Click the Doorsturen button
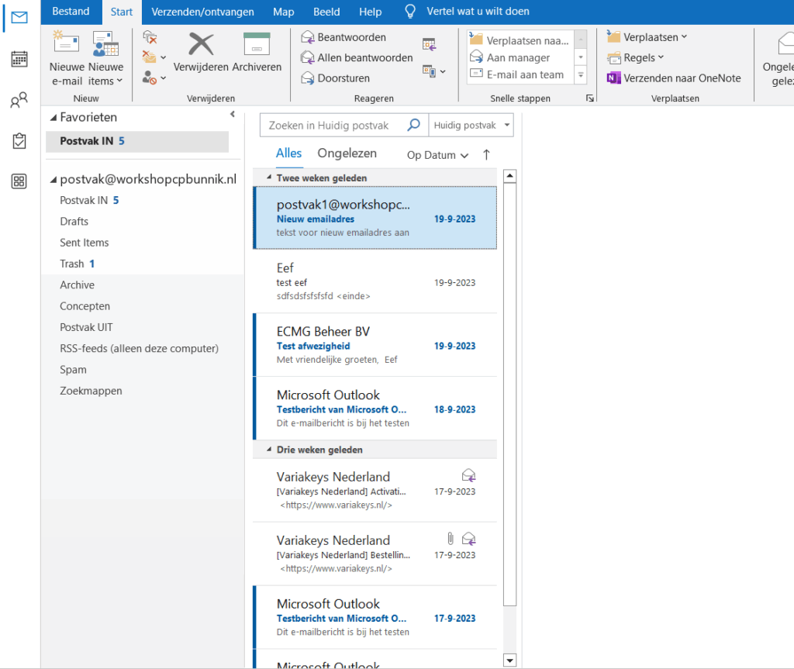 pos(335,78)
